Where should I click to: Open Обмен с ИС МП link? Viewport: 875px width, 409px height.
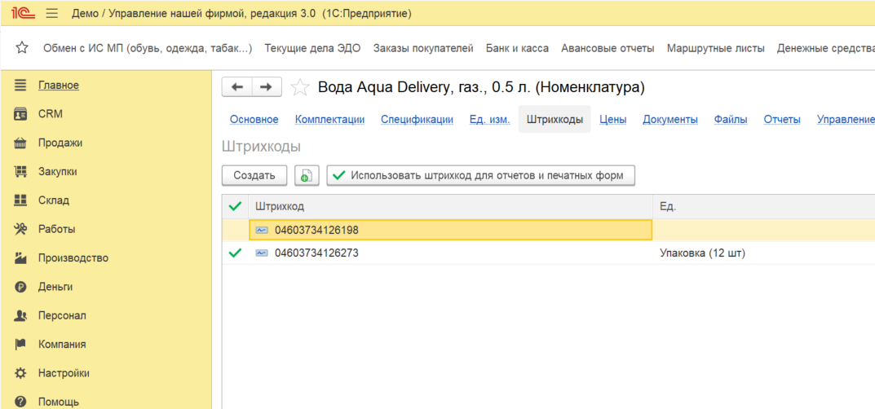148,49
